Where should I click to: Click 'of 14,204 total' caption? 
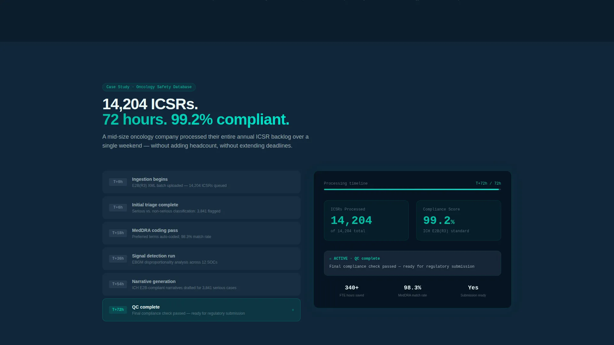(348, 231)
